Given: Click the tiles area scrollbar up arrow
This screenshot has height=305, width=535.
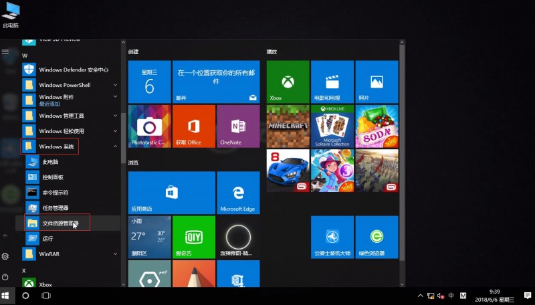Looking at the screenshot, I should click(402, 42).
